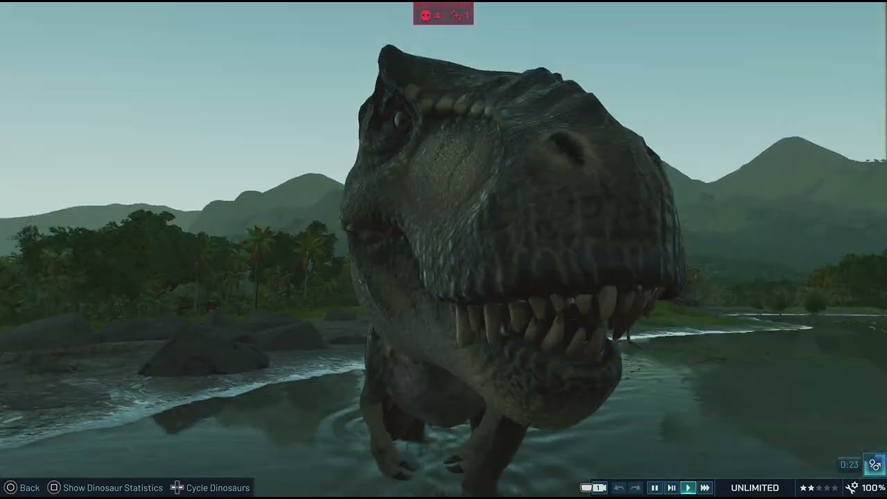
Task: Select fast-forward speed button
Action: (705, 488)
